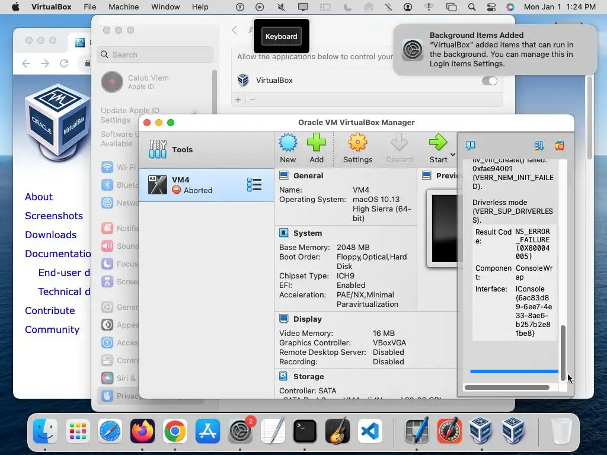Open Finder from the Dock
This screenshot has width=607, height=455.
coord(45,431)
